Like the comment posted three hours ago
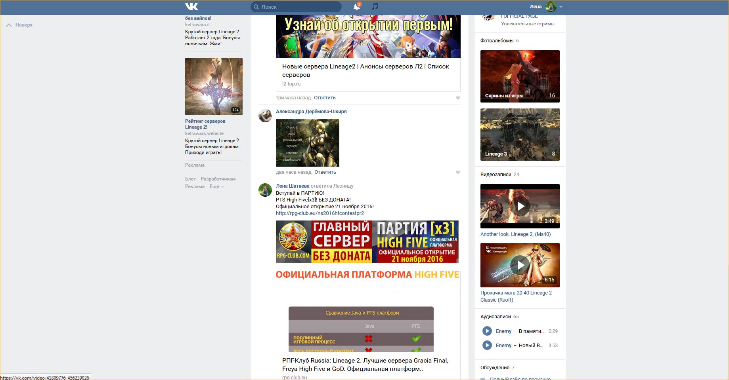Image resolution: width=729 pixels, height=380 pixels. [458, 98]
